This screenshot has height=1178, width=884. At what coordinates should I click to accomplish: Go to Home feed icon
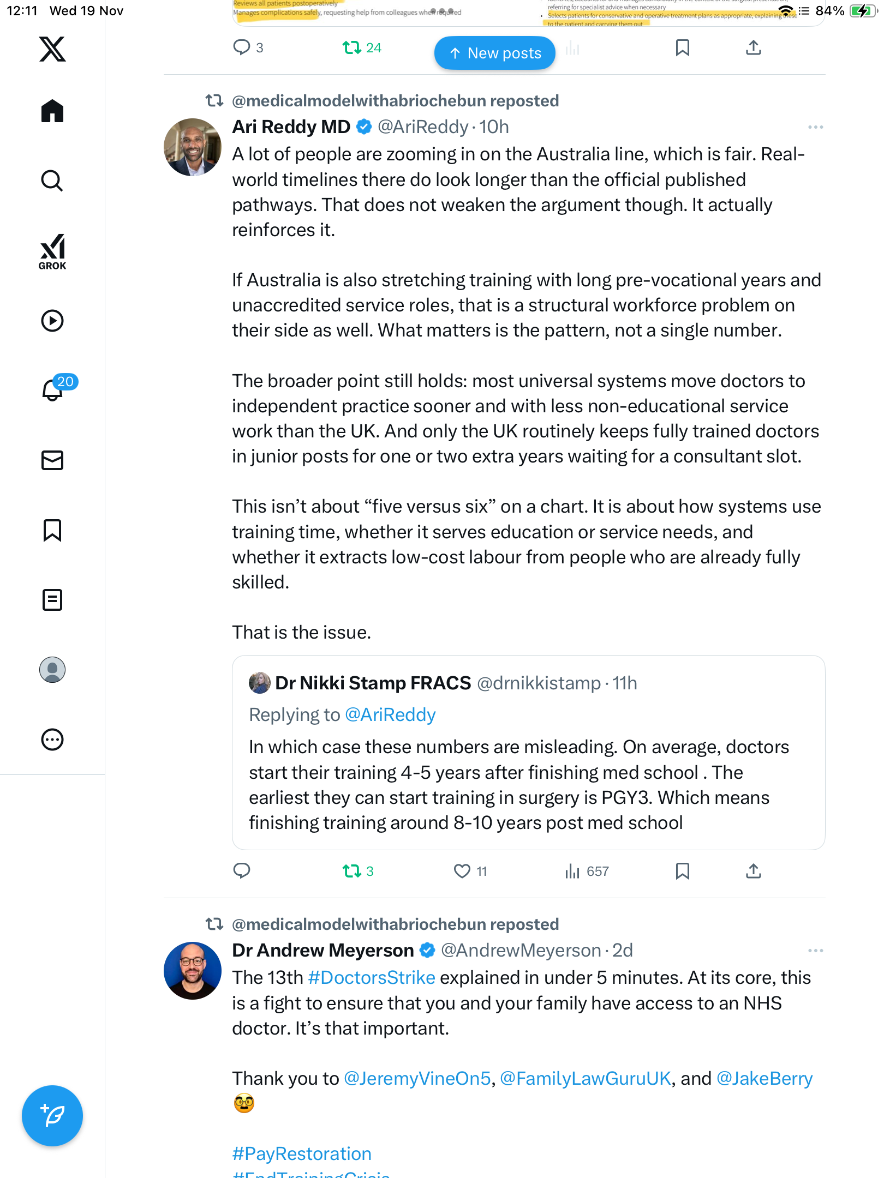point(52,111)
